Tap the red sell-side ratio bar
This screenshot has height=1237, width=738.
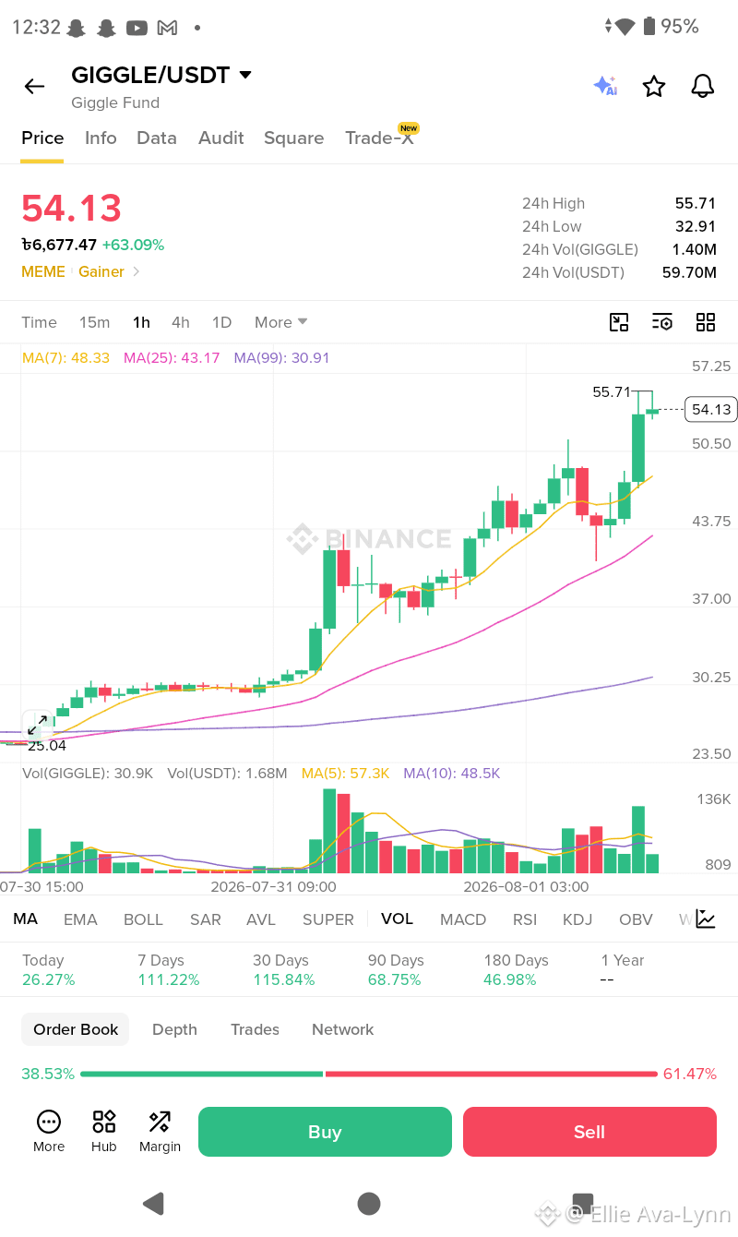(492, 1074)
